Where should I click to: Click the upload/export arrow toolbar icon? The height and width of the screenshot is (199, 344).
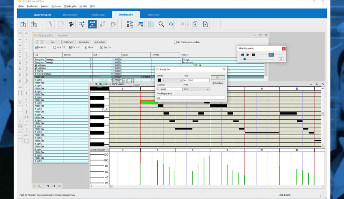click(23, 24)
